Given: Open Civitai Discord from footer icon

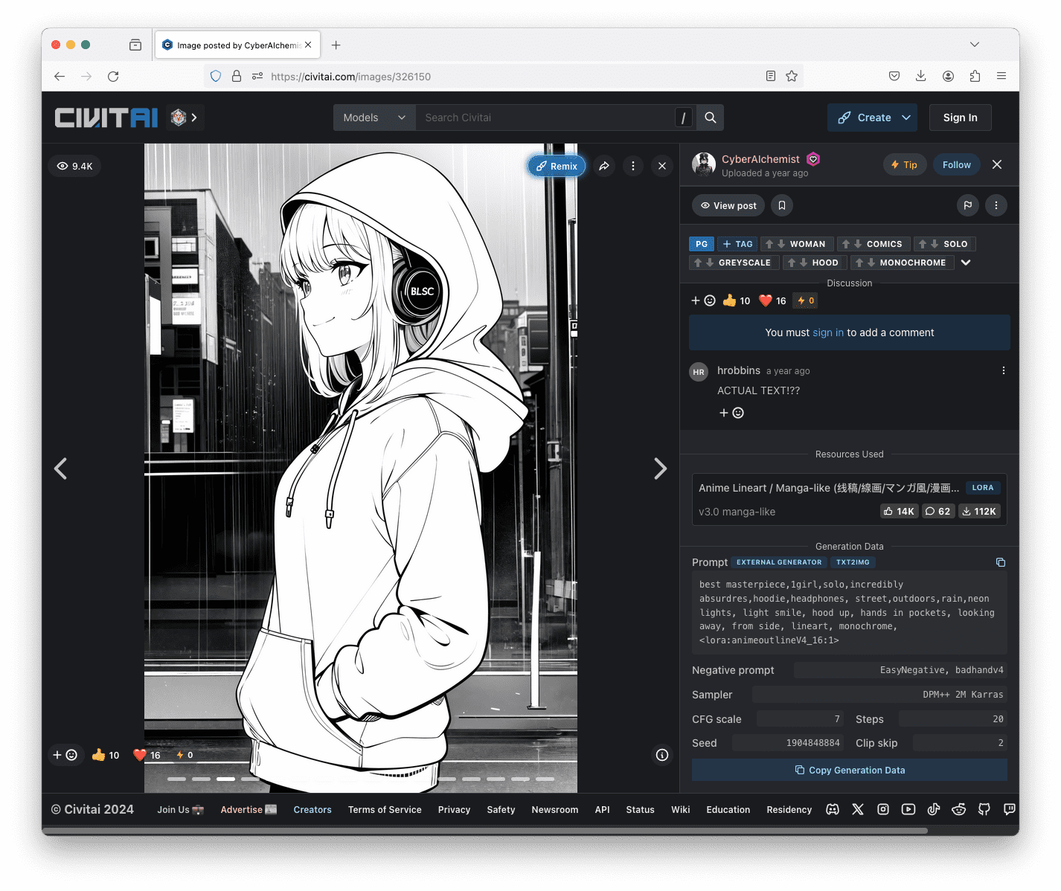Looking at the screenshot, I should [x=833, y=809].
